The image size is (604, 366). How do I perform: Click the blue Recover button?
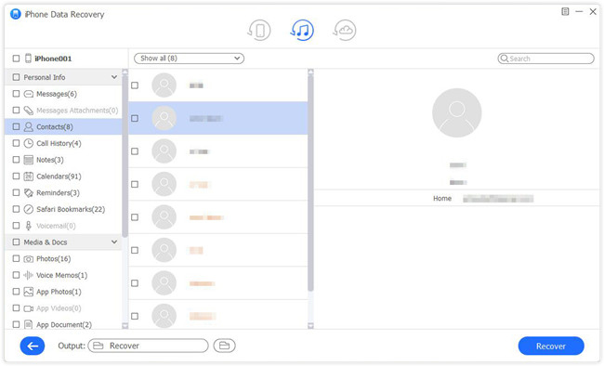(x=551, y=346)
